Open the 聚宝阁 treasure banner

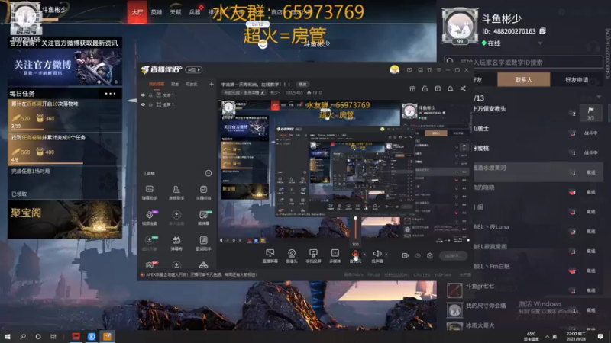[x=65, y=220]
